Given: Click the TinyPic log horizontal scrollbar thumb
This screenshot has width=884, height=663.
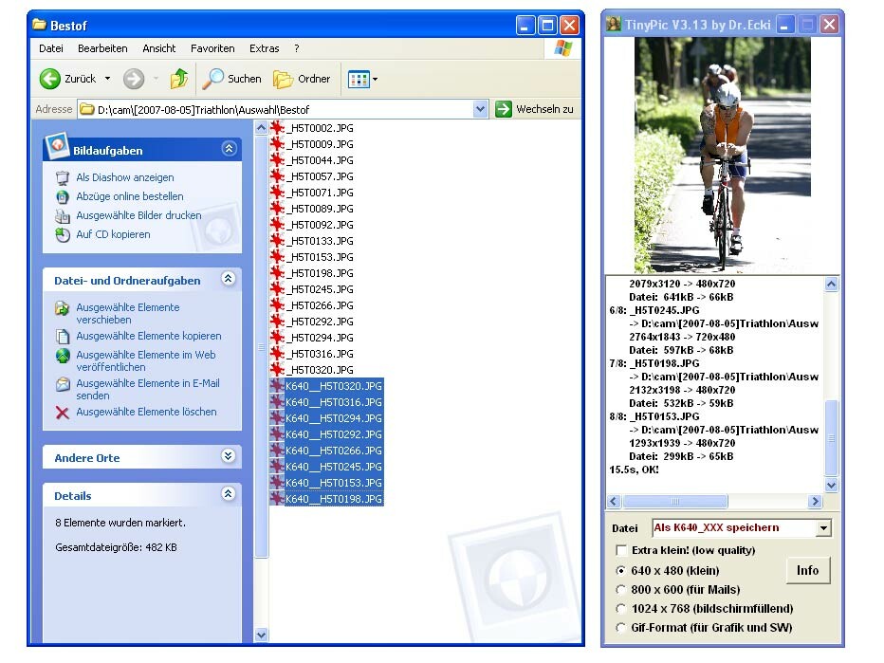Looking at the screenshot, I should pyautogui.click(x=674, y=501).
